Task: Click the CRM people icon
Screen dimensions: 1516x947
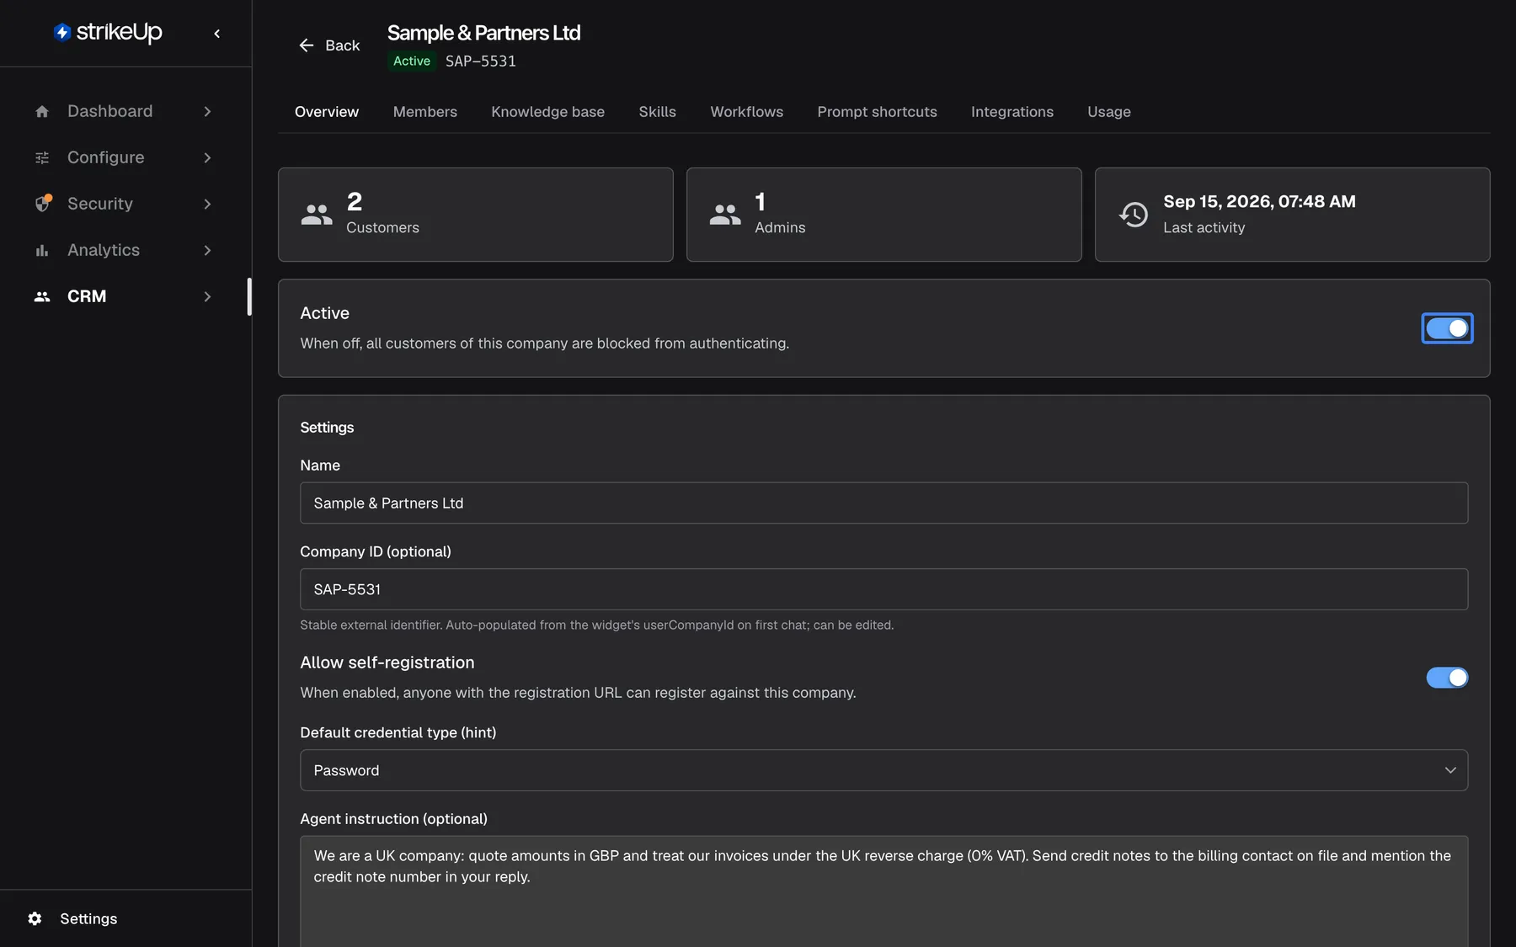Action: 42,296
